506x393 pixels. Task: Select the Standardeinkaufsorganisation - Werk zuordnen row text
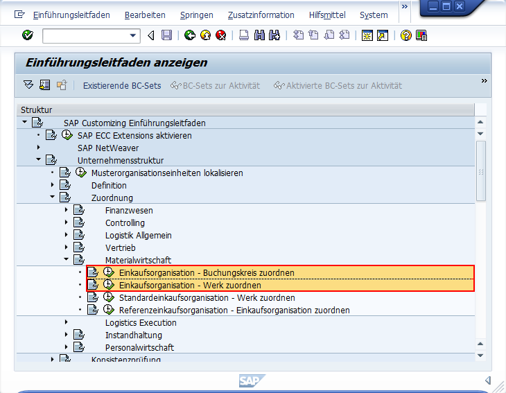[207, 298]
